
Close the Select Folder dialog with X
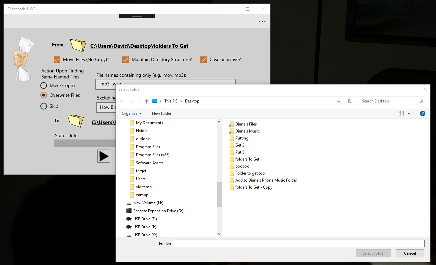tap(425, 89)
